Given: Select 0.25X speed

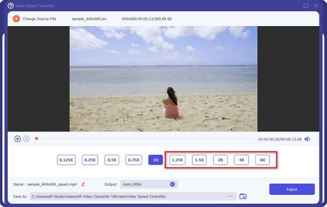Looking at the screenshot, I should point(90,160).
